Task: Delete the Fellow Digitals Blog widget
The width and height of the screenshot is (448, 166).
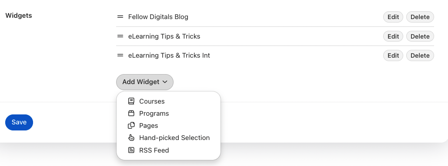Action: click(420, 17)
